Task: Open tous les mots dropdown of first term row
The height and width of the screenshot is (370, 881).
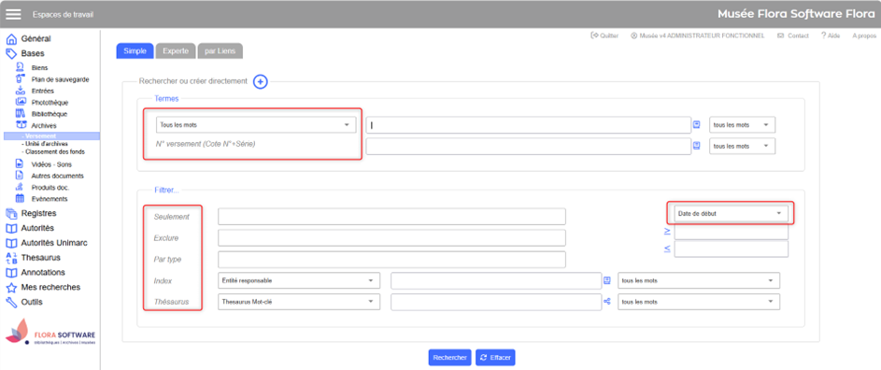Action: coord(742,125)
